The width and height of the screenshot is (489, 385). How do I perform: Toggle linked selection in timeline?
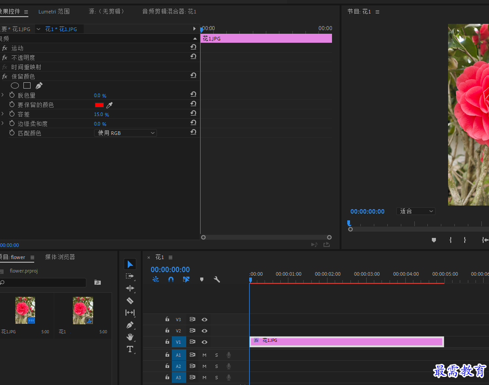186,279
